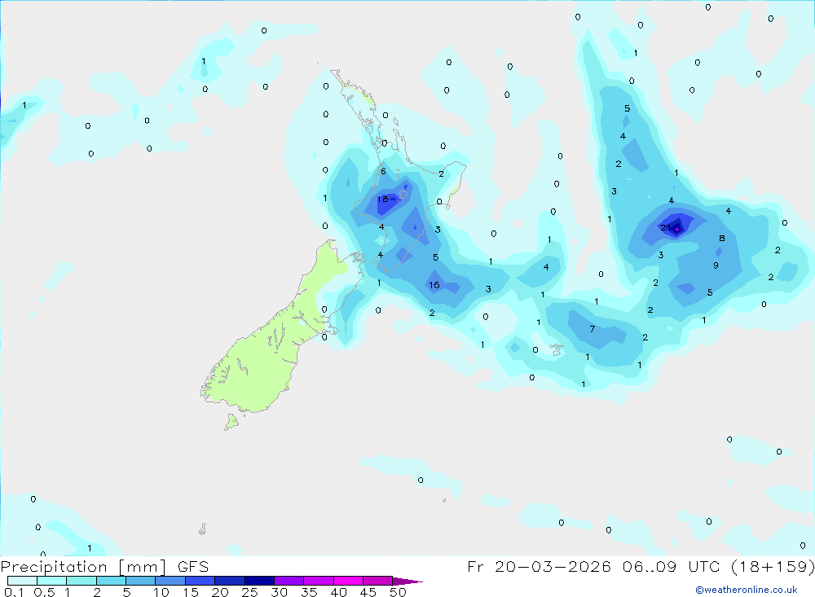Click the precipitation value '18' on the map
The height and width of the screenshot is (597, 815).
(382, 199)
